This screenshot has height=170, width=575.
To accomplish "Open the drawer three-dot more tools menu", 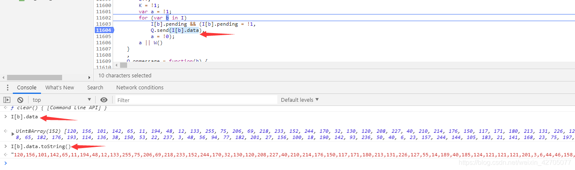I will [7, 88].
